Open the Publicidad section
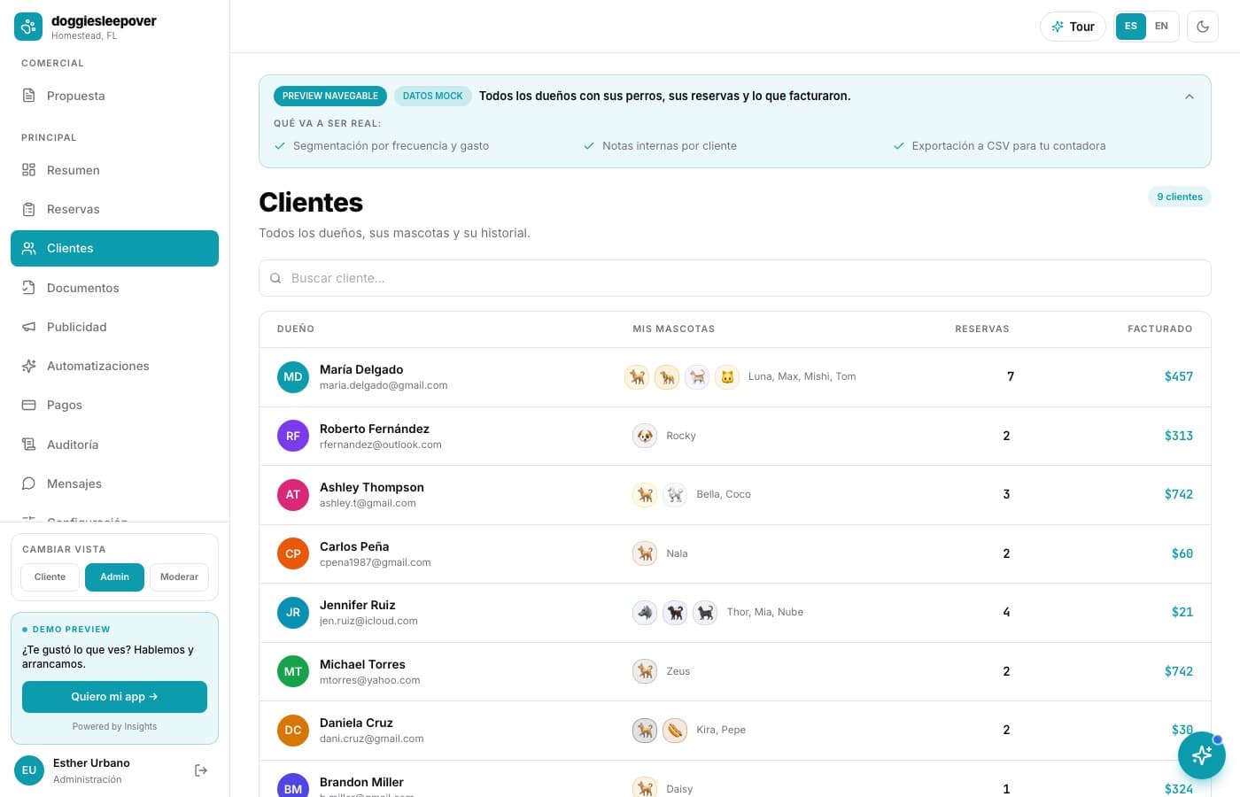This screenshot has width=1240, height=797. [114, 327]
